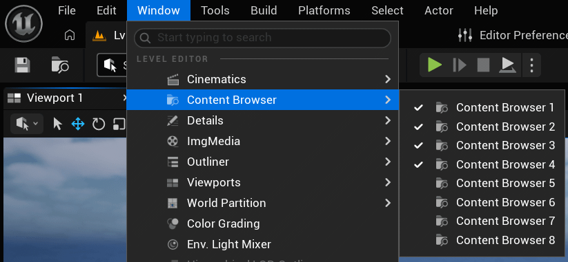Choose Env. Light Mixer menu entry
568x262 pixels.
coord(263,244)
